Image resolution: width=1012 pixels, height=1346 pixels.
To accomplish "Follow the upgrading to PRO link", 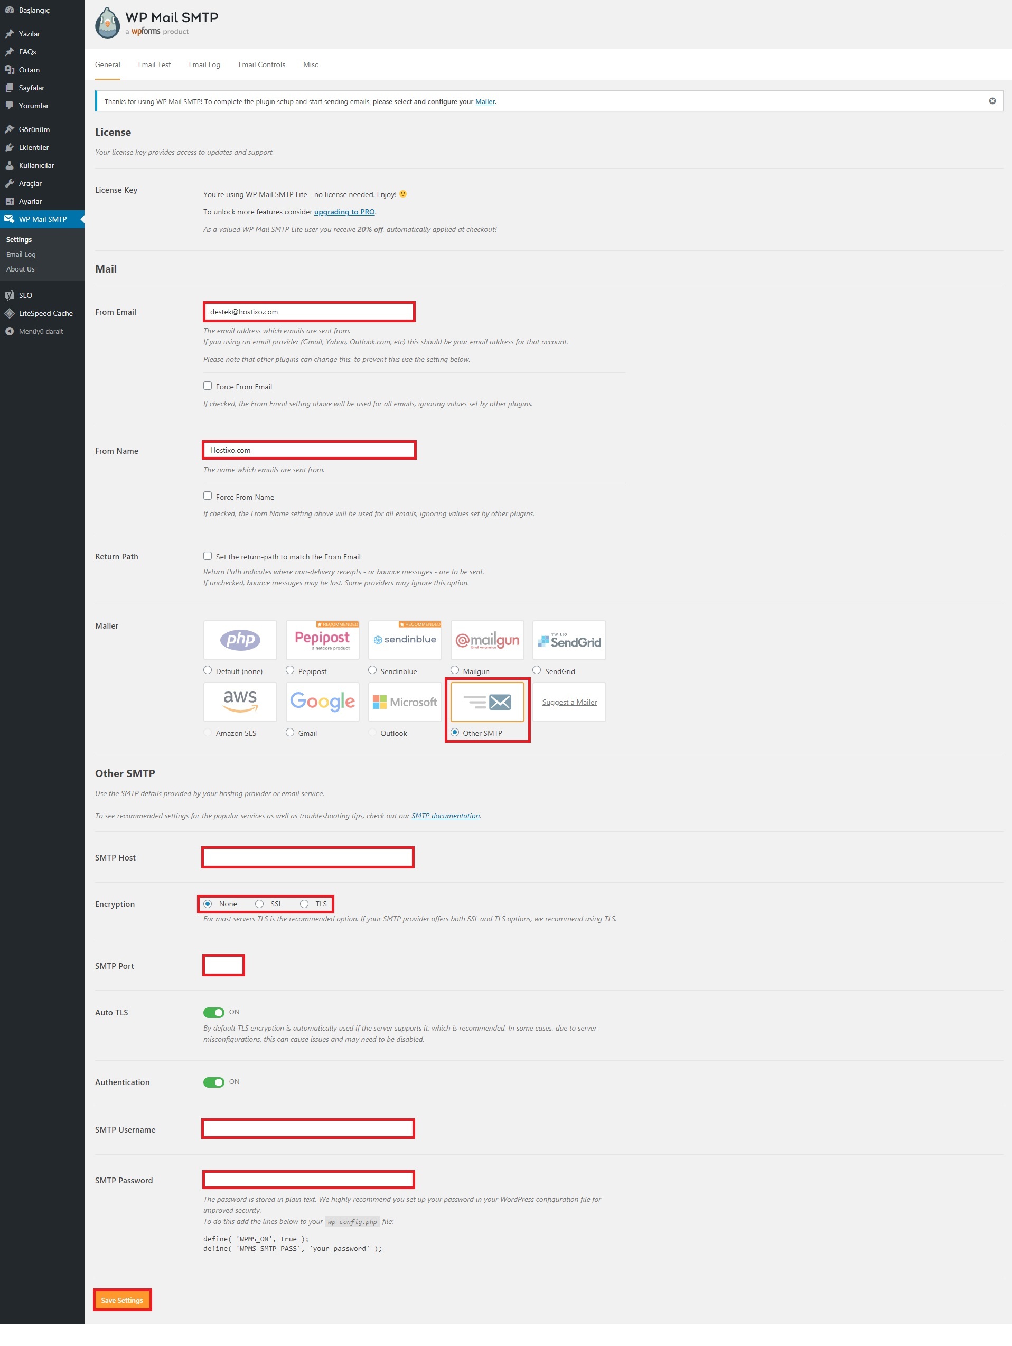I will [x=344, y=212].
